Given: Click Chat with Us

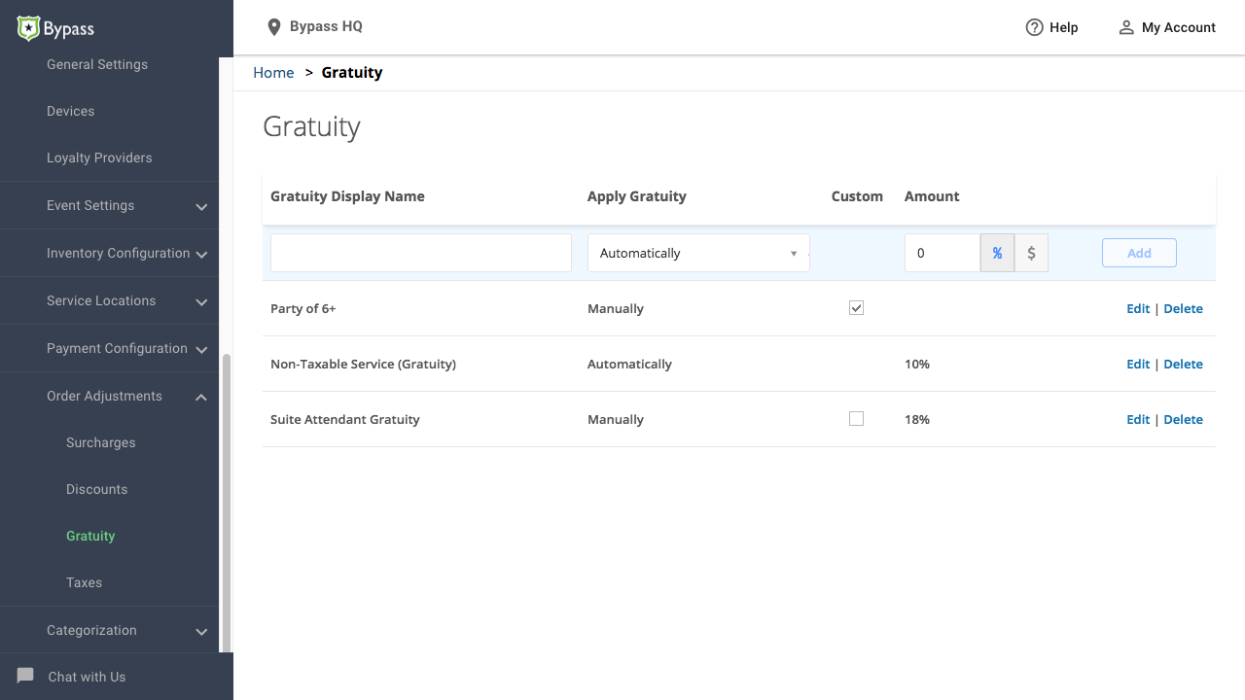Looking at the screenshot, I should [x=87, y=677].
